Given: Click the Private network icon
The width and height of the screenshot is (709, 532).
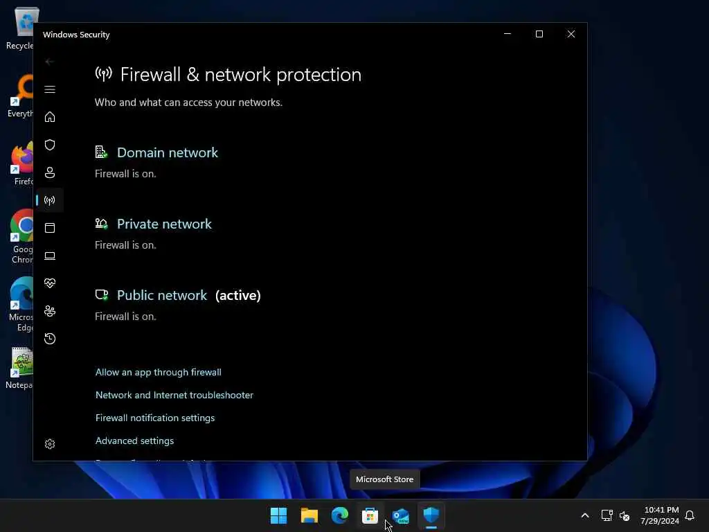Looking at the screenshot, I should [x=101, y=224].
